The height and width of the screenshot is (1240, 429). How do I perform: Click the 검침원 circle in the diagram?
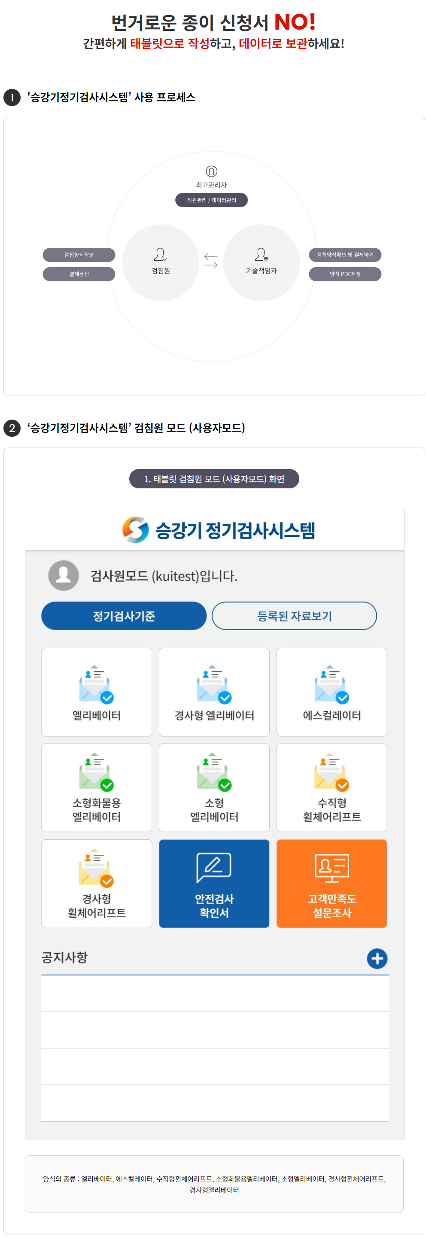click(161, 262)
